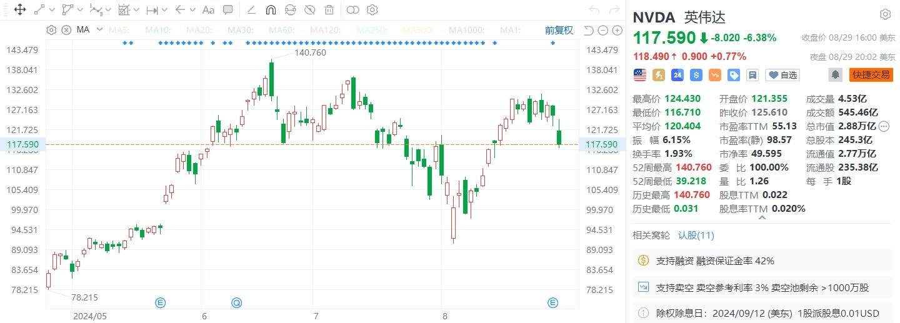Open wave pattern tool dropdown arrow
900x323 pixels.
[x=107, y=10]
